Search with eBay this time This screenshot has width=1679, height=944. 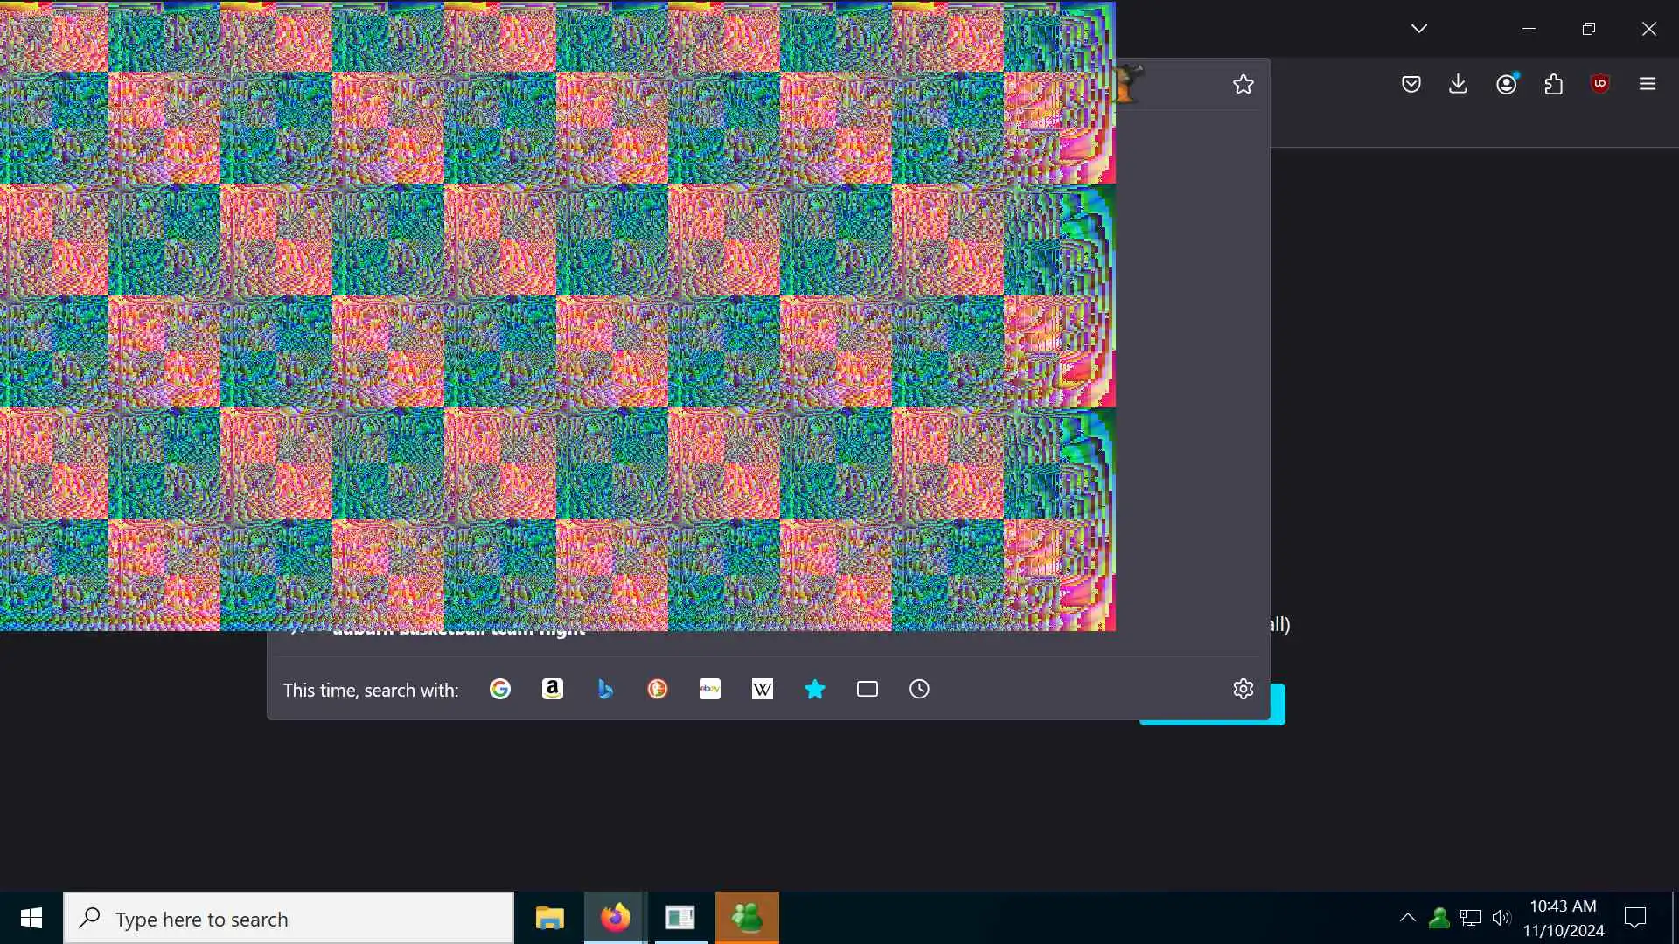[x=710, y=690]
